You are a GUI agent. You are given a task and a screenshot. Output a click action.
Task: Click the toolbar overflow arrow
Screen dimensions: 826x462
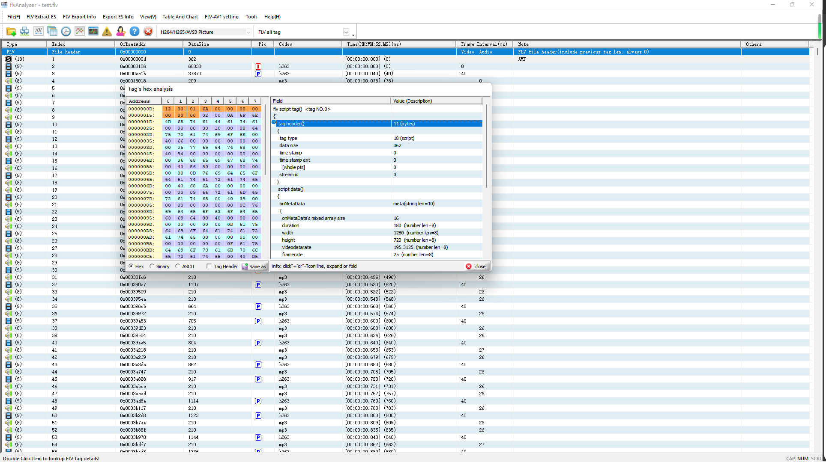point(353,35)
